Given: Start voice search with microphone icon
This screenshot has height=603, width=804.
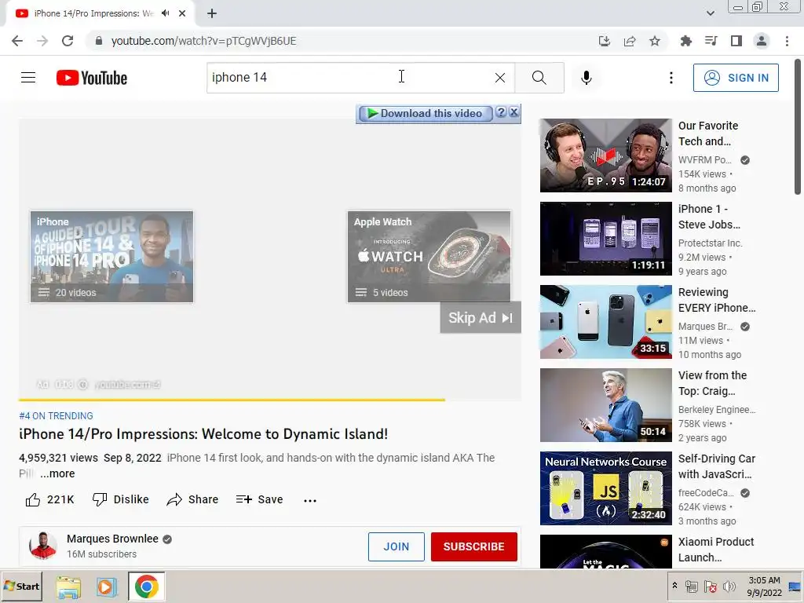Looking at the screenshot, I should [586, 78].
